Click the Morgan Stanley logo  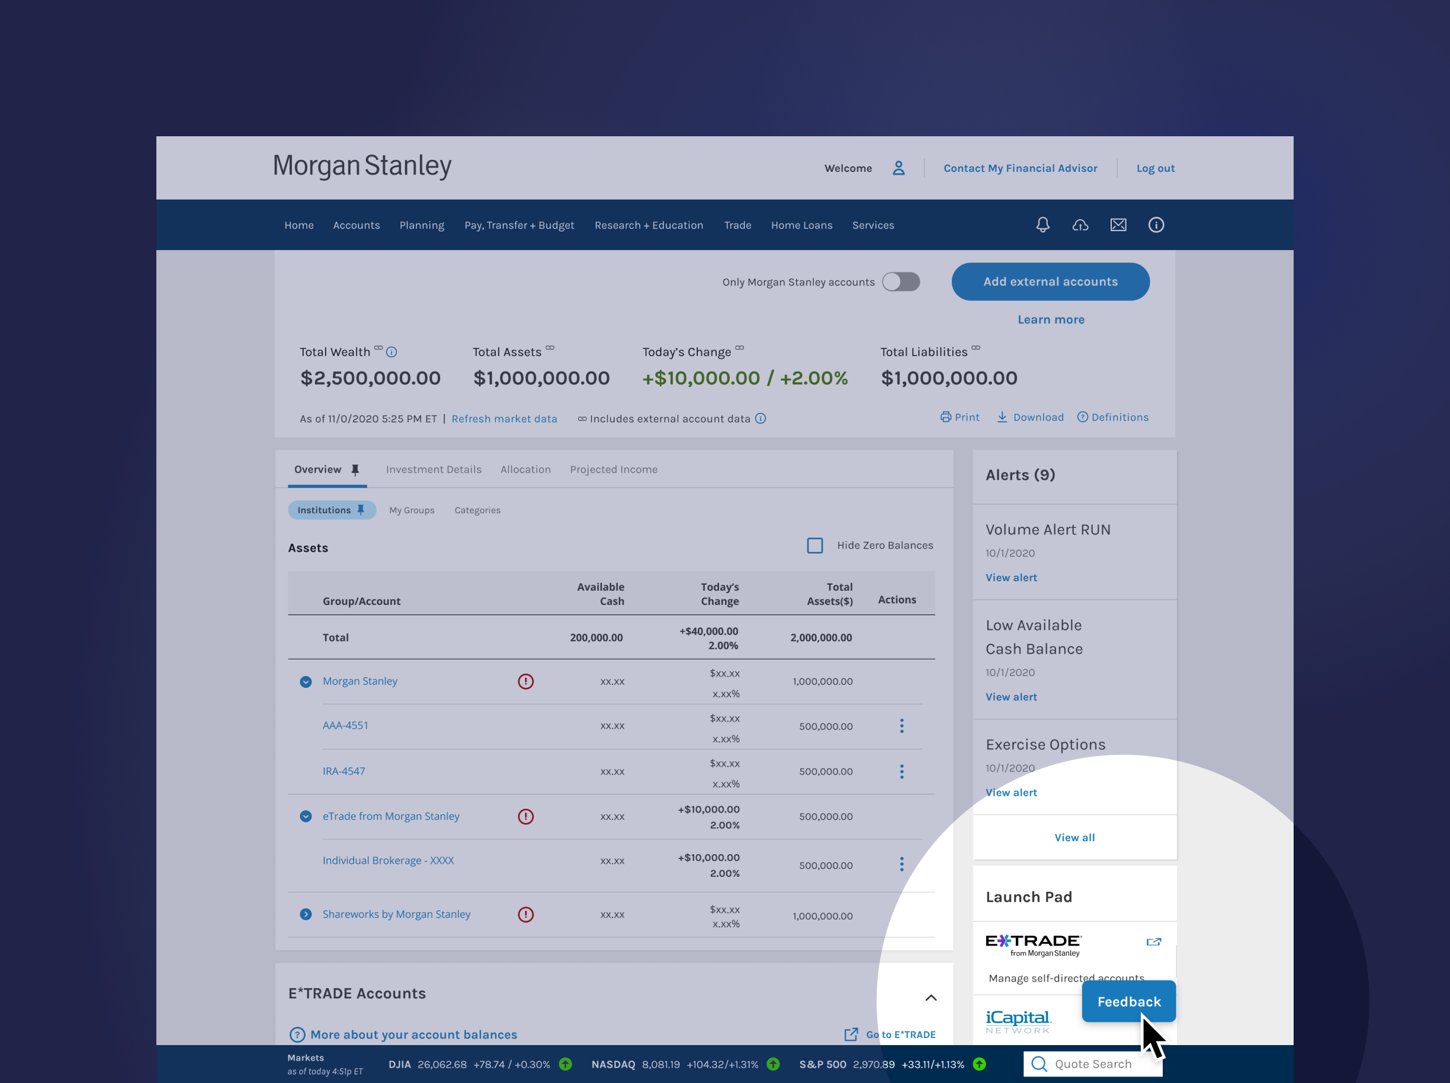(x=362, y=166)
